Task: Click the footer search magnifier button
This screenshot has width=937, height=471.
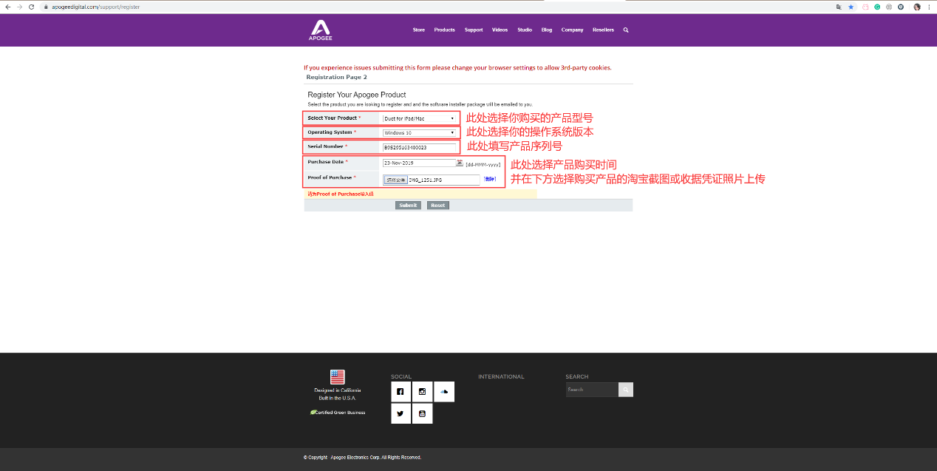Action: [626, 390]
